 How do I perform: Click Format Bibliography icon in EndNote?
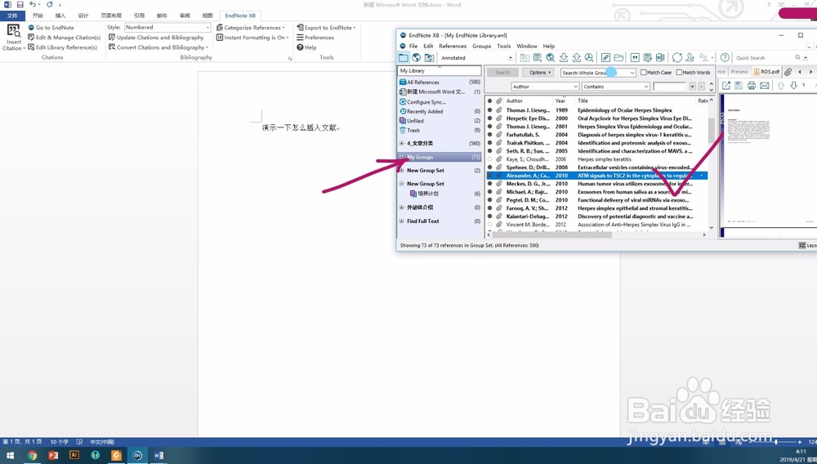pyautogui.click(x=647, y=58)
